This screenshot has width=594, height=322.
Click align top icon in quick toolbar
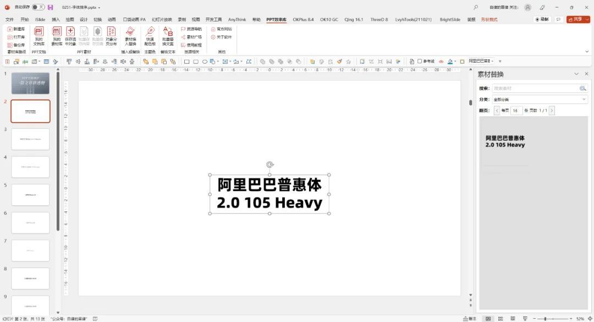(x=69, y=62)
